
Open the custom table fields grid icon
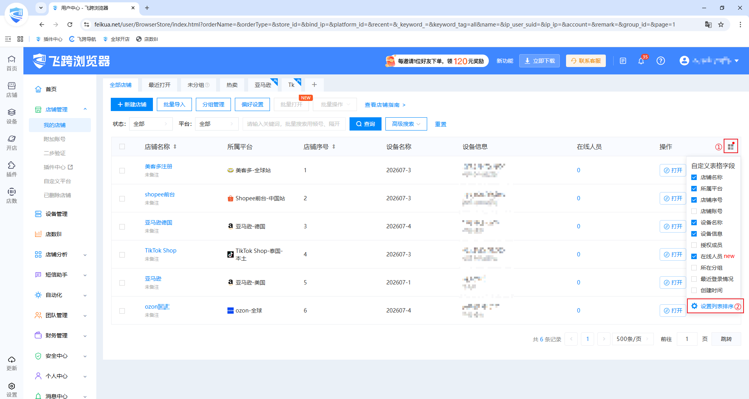click(x=731, y=147)
